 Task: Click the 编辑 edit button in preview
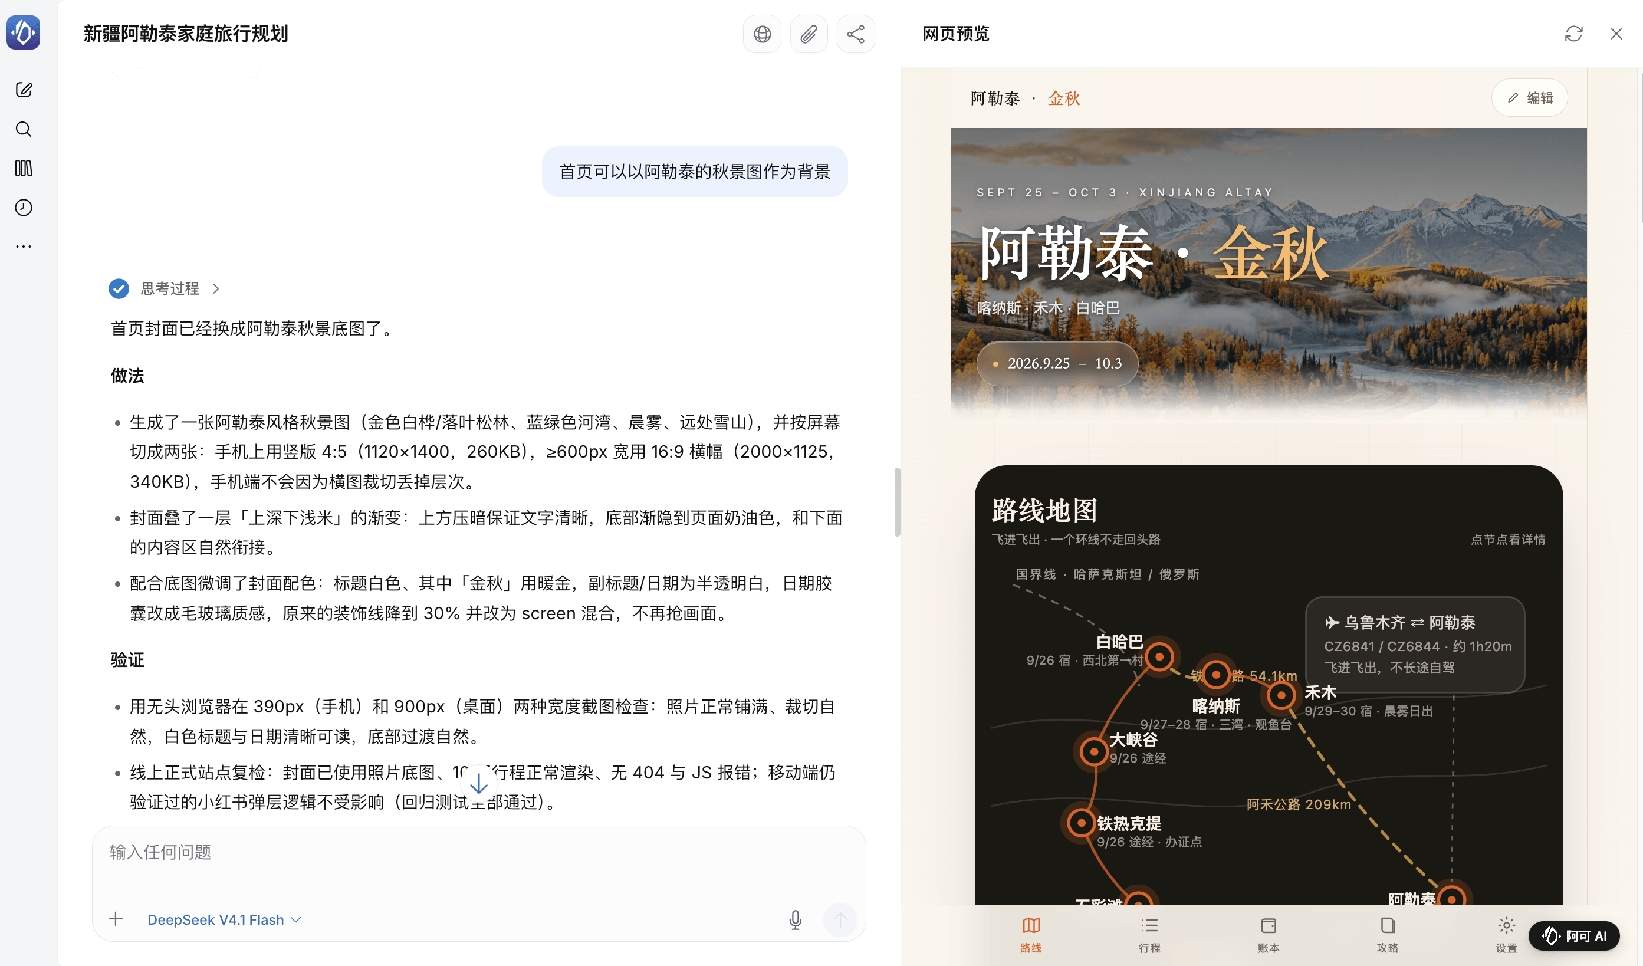1530,98
